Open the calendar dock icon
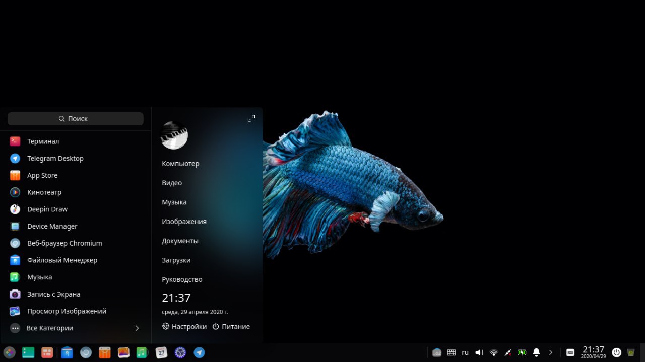645x362 pixels. point(161,352)
